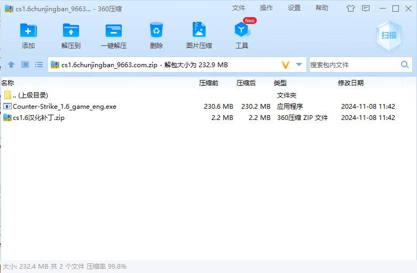417x273 pixels.
Task: Click the 添加 (Add) toolbar icon
Action: click(28, 30)
